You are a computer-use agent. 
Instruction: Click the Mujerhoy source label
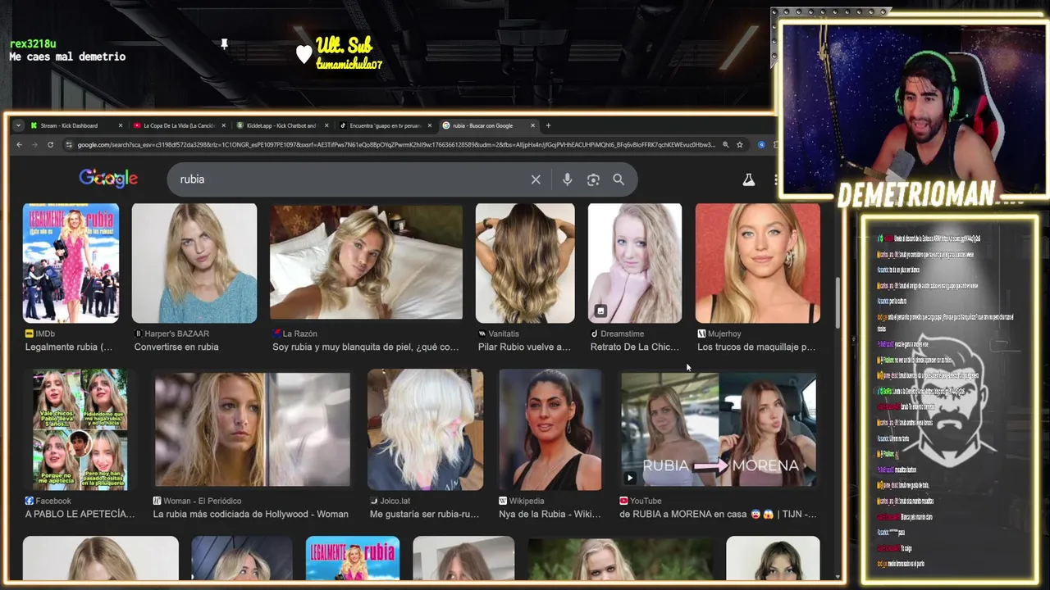coord(724,334)
